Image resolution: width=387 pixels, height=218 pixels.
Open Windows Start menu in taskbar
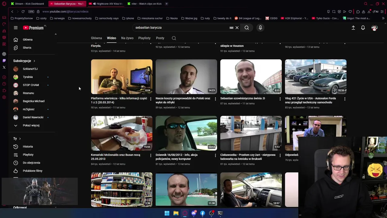point(167,213)
